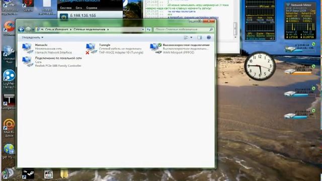This screenshot has width=322, height=181.
Task: Click Hamachi IP address 5.198.135.155
Action: (83, 16)
